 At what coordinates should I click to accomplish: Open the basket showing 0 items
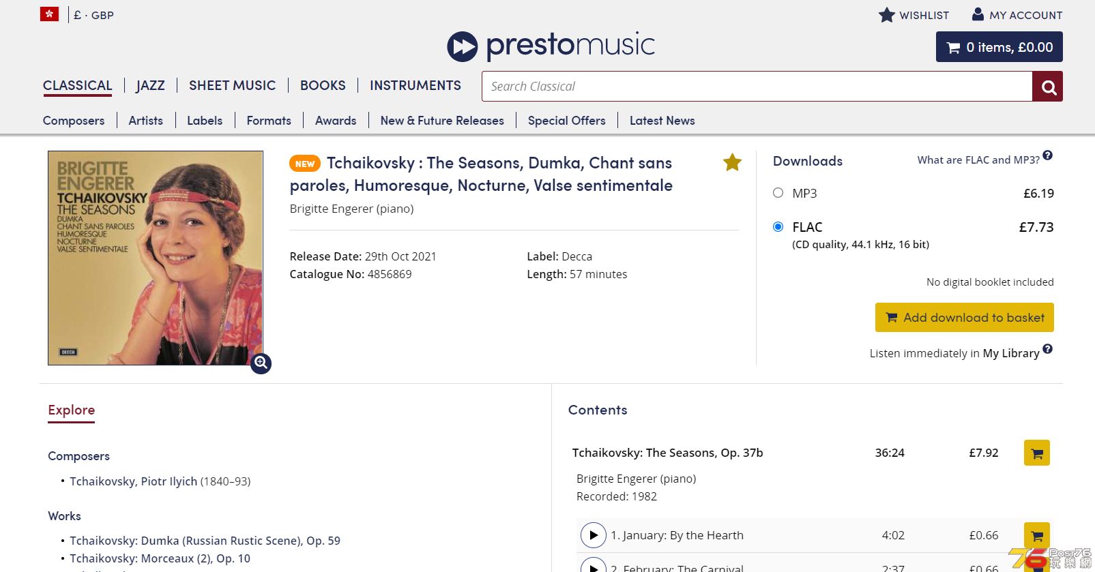(999, 47)
